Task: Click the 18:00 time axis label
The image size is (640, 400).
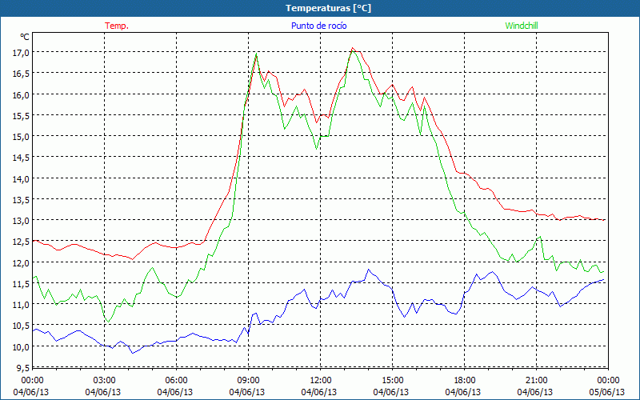Action: coord(463,381)
